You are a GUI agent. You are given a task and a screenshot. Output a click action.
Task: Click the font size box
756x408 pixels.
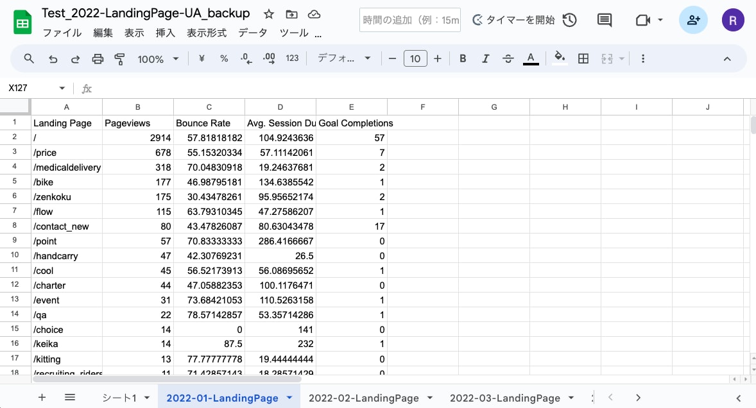415,59
